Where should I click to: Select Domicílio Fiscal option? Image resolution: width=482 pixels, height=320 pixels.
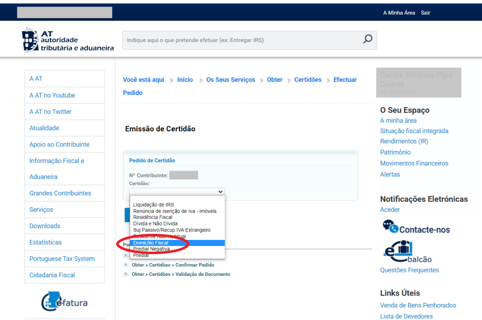coord(177,243)
